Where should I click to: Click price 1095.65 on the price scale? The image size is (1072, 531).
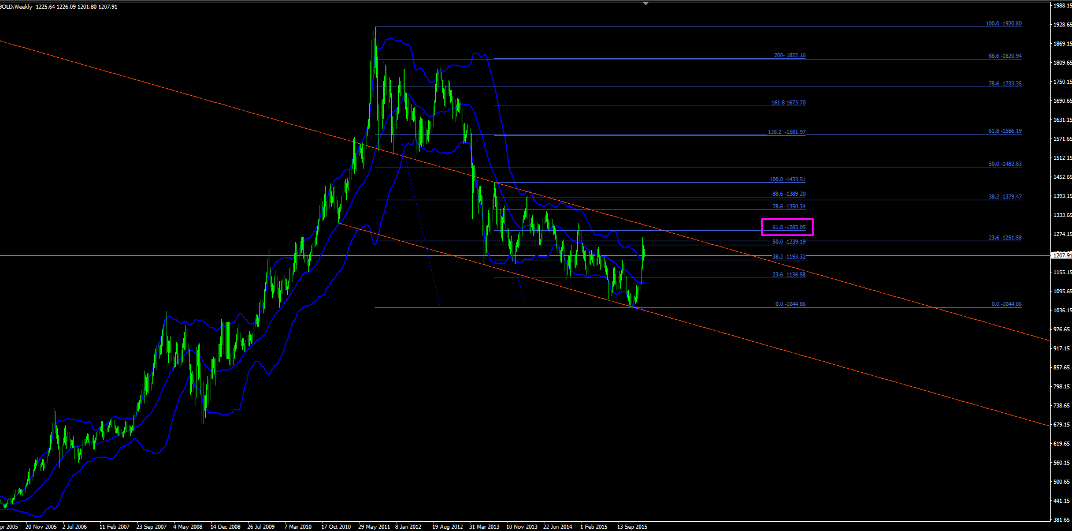1063,291
